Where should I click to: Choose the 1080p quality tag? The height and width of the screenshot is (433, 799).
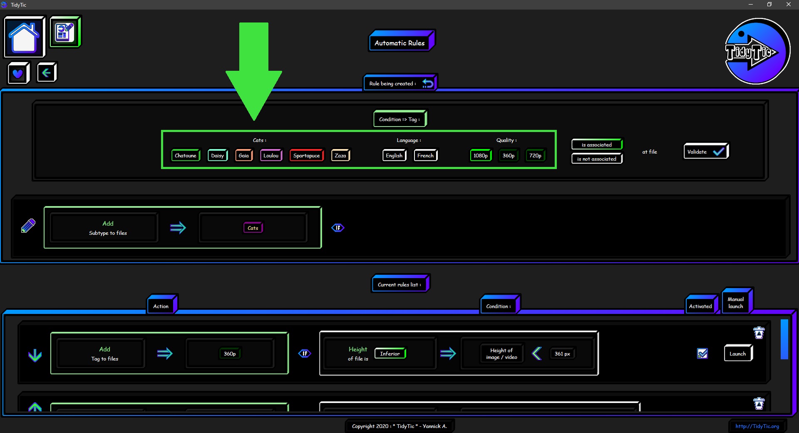(480, 155)
